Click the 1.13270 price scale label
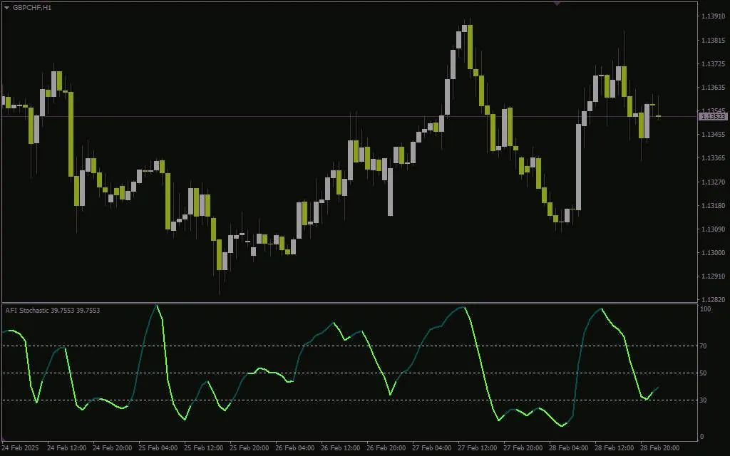Viewport: 730px width, 456px height. click(712, 182)
